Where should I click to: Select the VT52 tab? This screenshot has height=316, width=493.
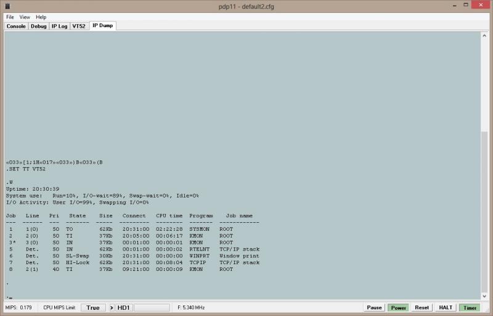79,26
